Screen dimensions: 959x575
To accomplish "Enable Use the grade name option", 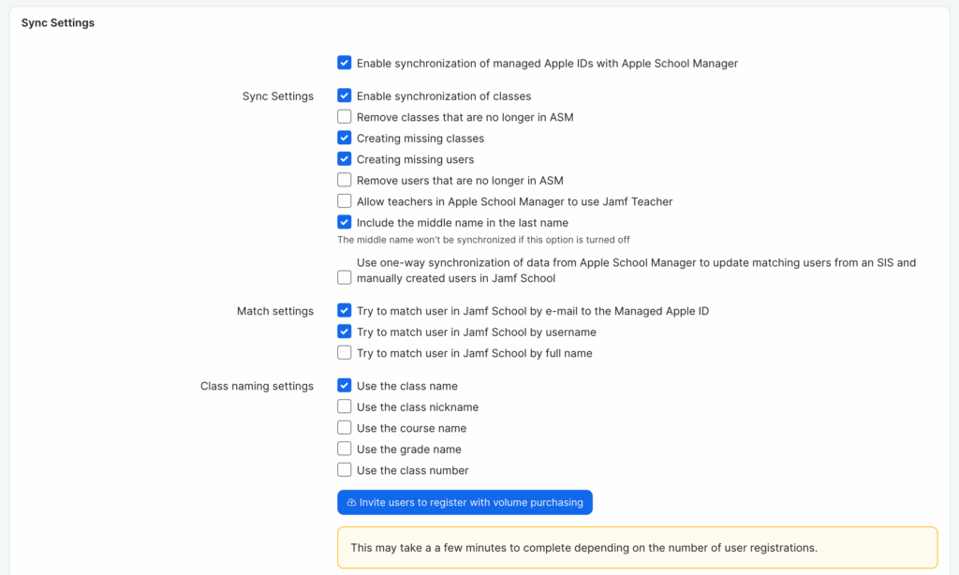I will click(x=345, y=449).
